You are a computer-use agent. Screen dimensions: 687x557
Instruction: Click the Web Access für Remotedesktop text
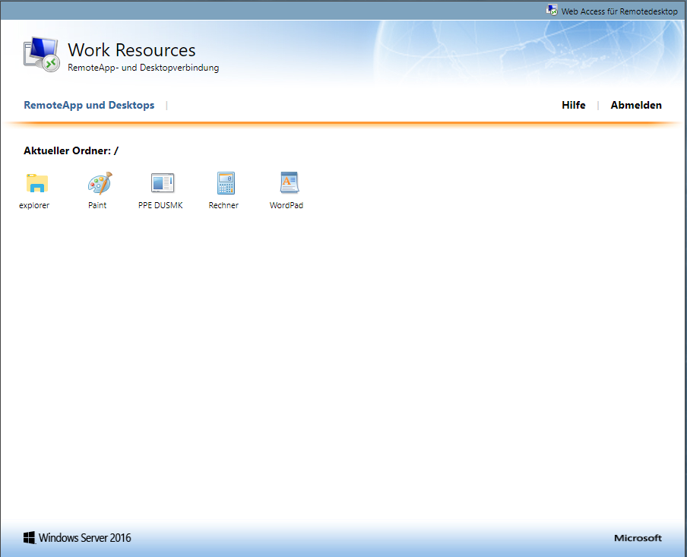(x=619, y=11)
